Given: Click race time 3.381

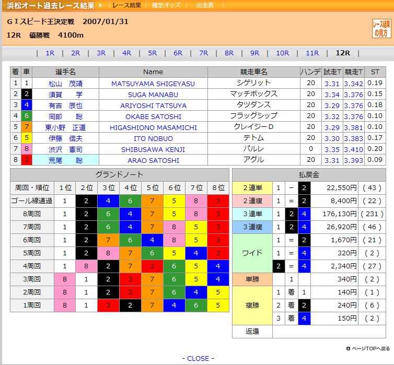Looking at the screenshot, I should (354, 128).
